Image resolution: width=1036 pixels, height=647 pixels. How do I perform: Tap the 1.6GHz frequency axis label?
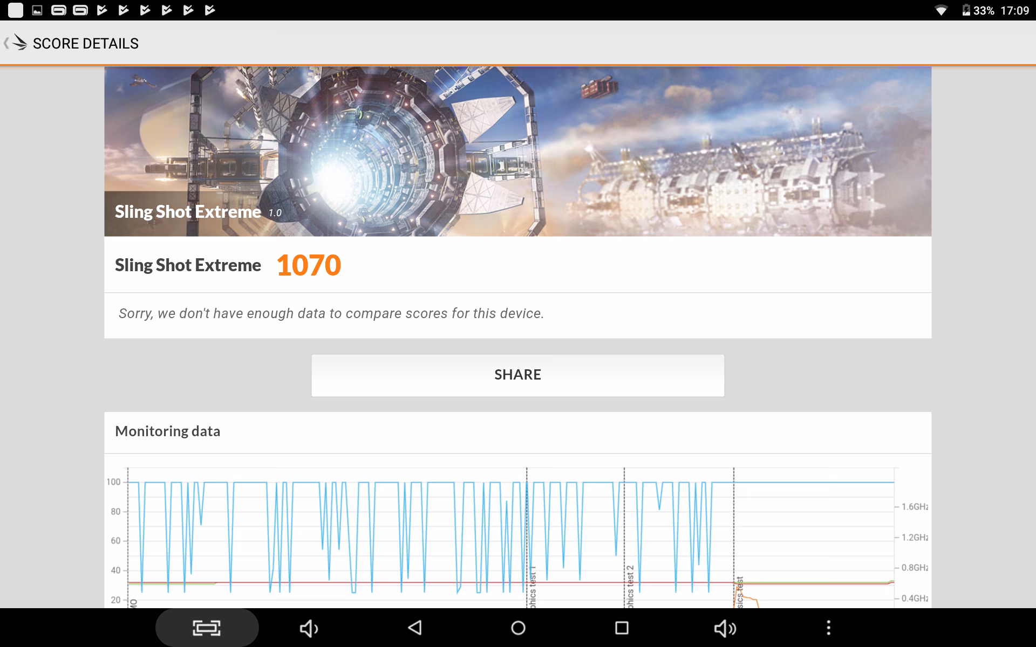(915, 507)
